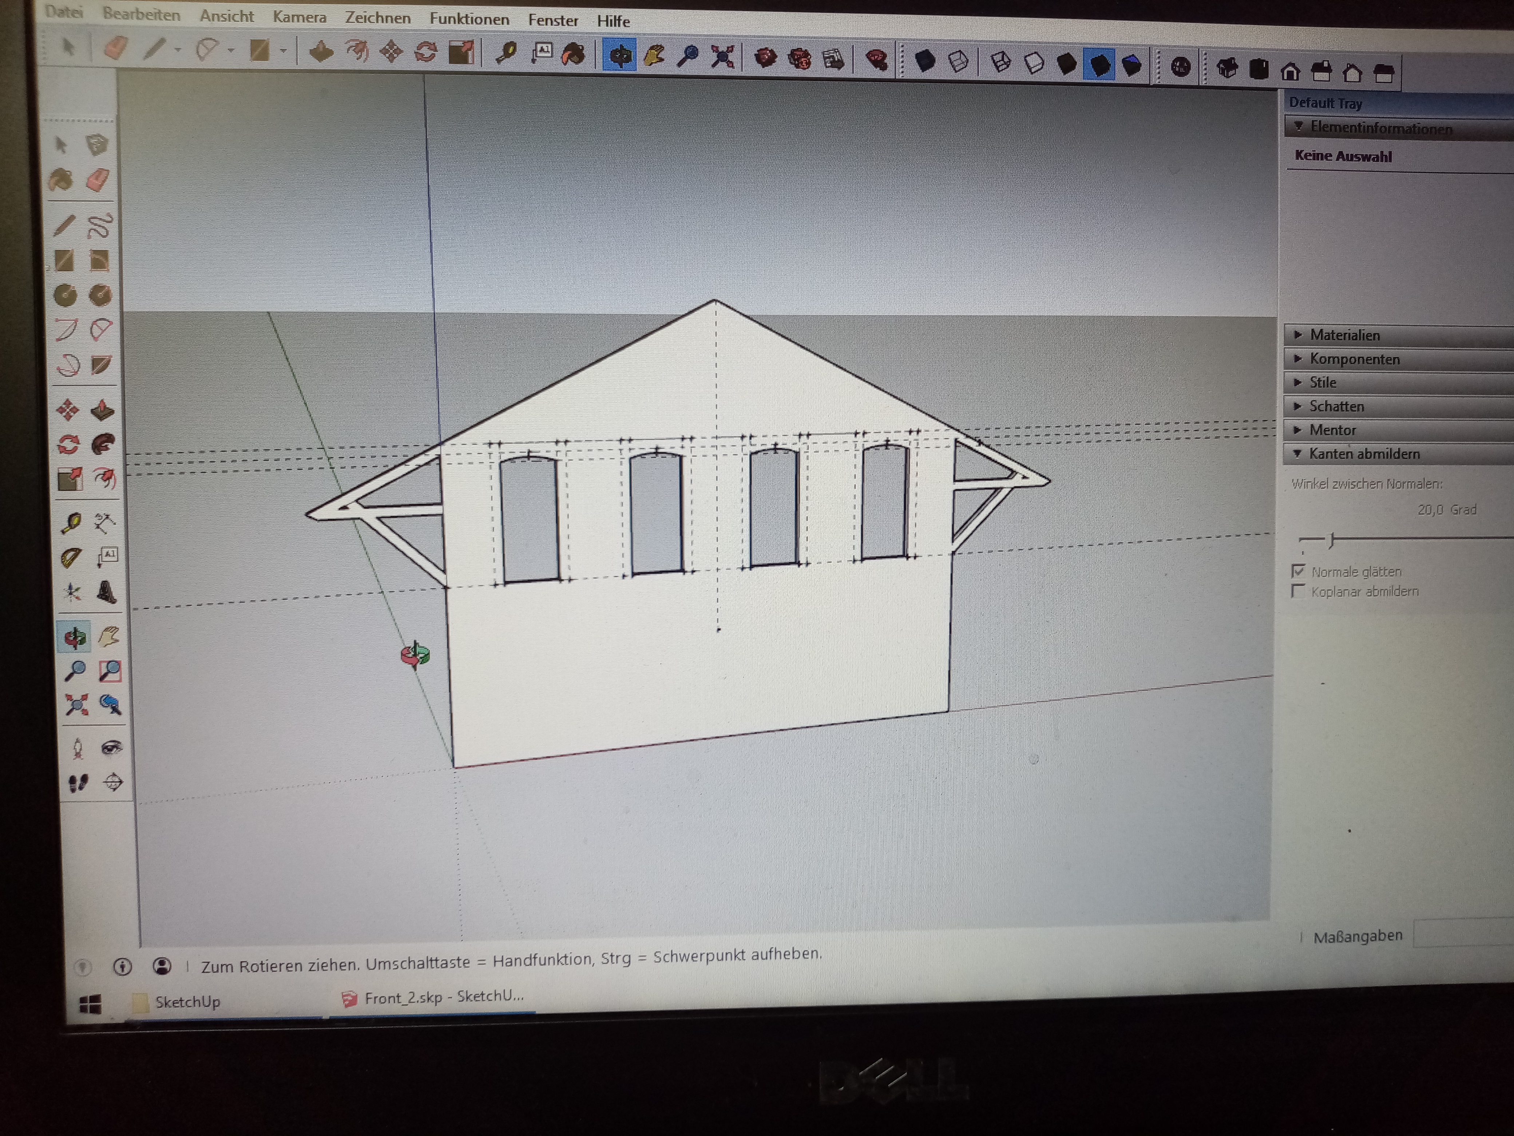Uncheck Normale glätten checkbox

[x=1298, y=571]
